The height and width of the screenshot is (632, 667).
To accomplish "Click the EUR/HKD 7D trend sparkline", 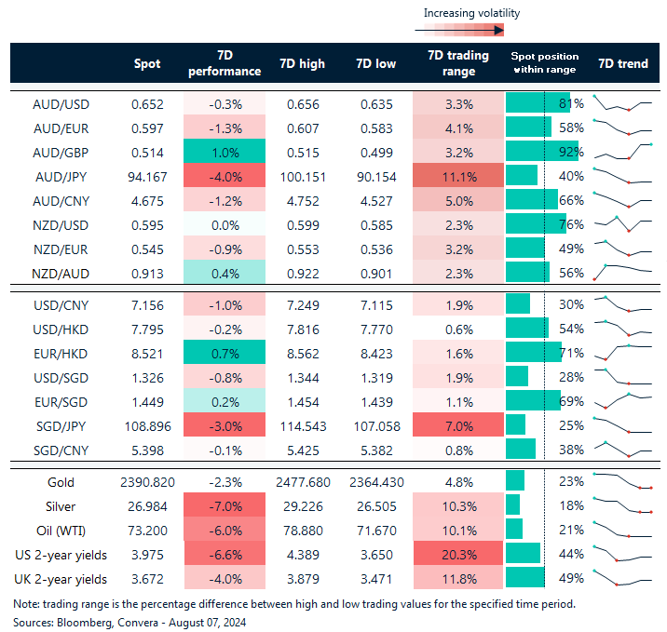I will [x=623, y=353].
